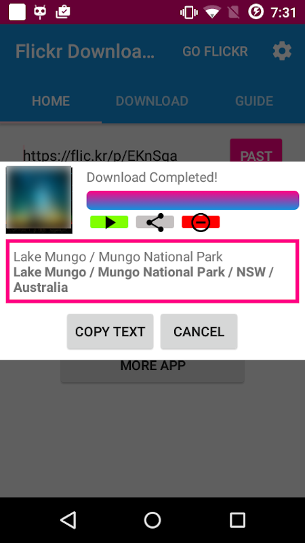This screenshot has height=543, width=305.
Task: Switch to the GUIDE tab
Action: tap(254, 100)
